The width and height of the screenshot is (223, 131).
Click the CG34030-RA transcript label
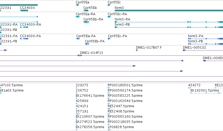(31, 25)
